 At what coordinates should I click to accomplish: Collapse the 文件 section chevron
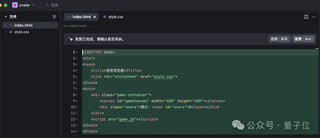click(x=6, y=17)
